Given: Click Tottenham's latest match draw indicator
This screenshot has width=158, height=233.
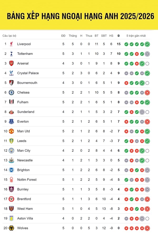Looking at the screenshot, I should [x=147, y=54].
